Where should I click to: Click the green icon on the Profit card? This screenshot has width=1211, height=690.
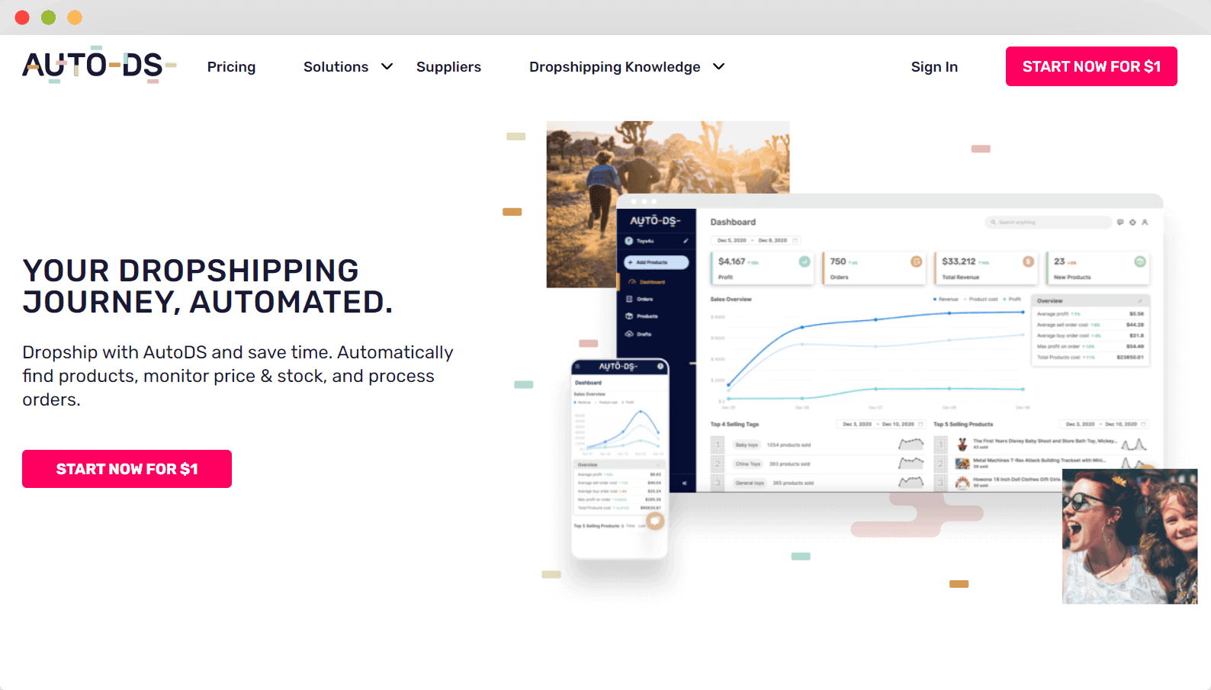click(x=805, y=262)
